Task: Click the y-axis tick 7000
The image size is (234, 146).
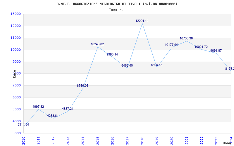Action: (16, 85)
